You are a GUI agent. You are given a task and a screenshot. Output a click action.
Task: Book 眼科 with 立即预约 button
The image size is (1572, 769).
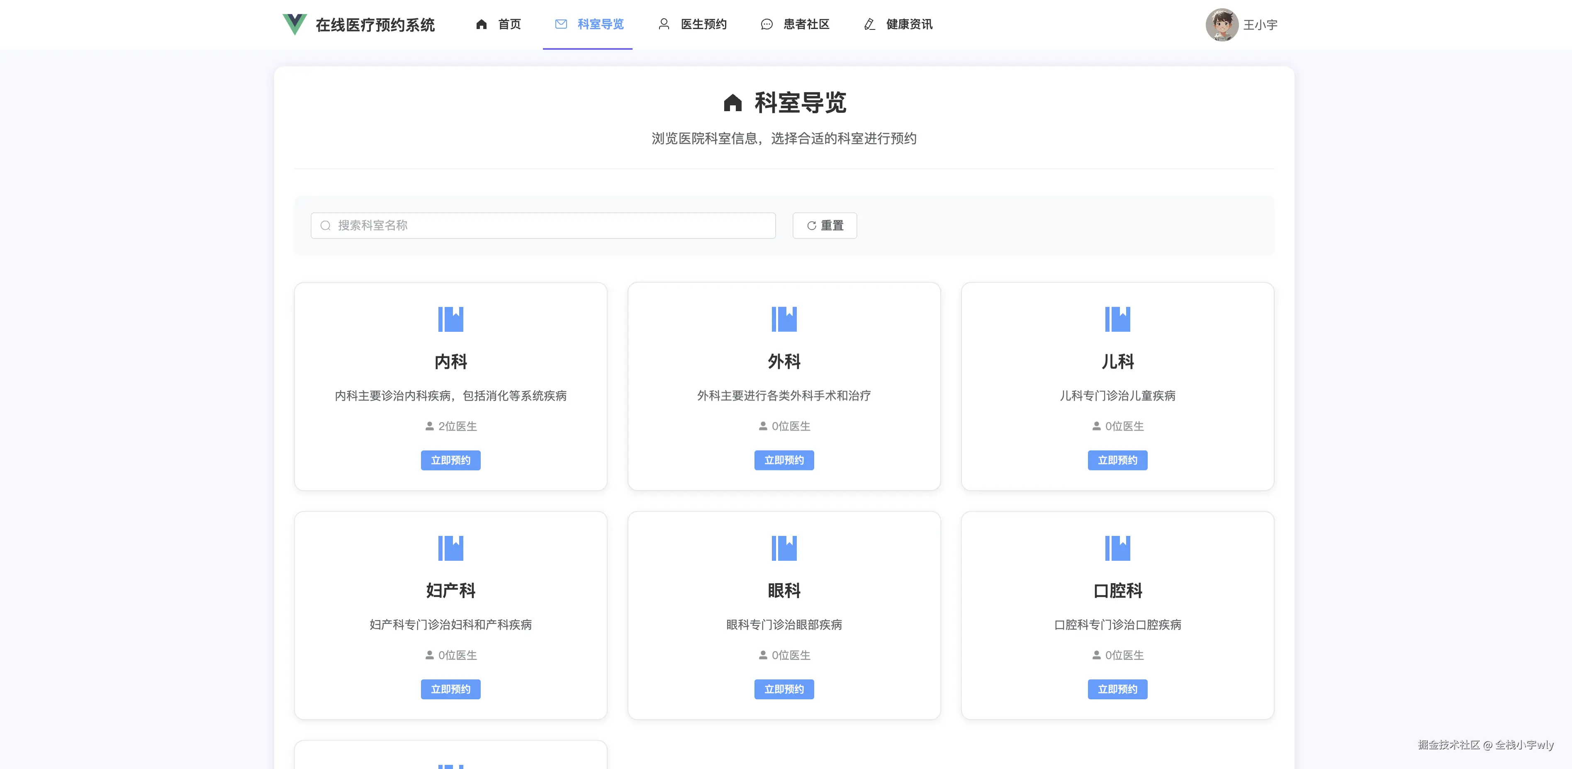(784, 689)
